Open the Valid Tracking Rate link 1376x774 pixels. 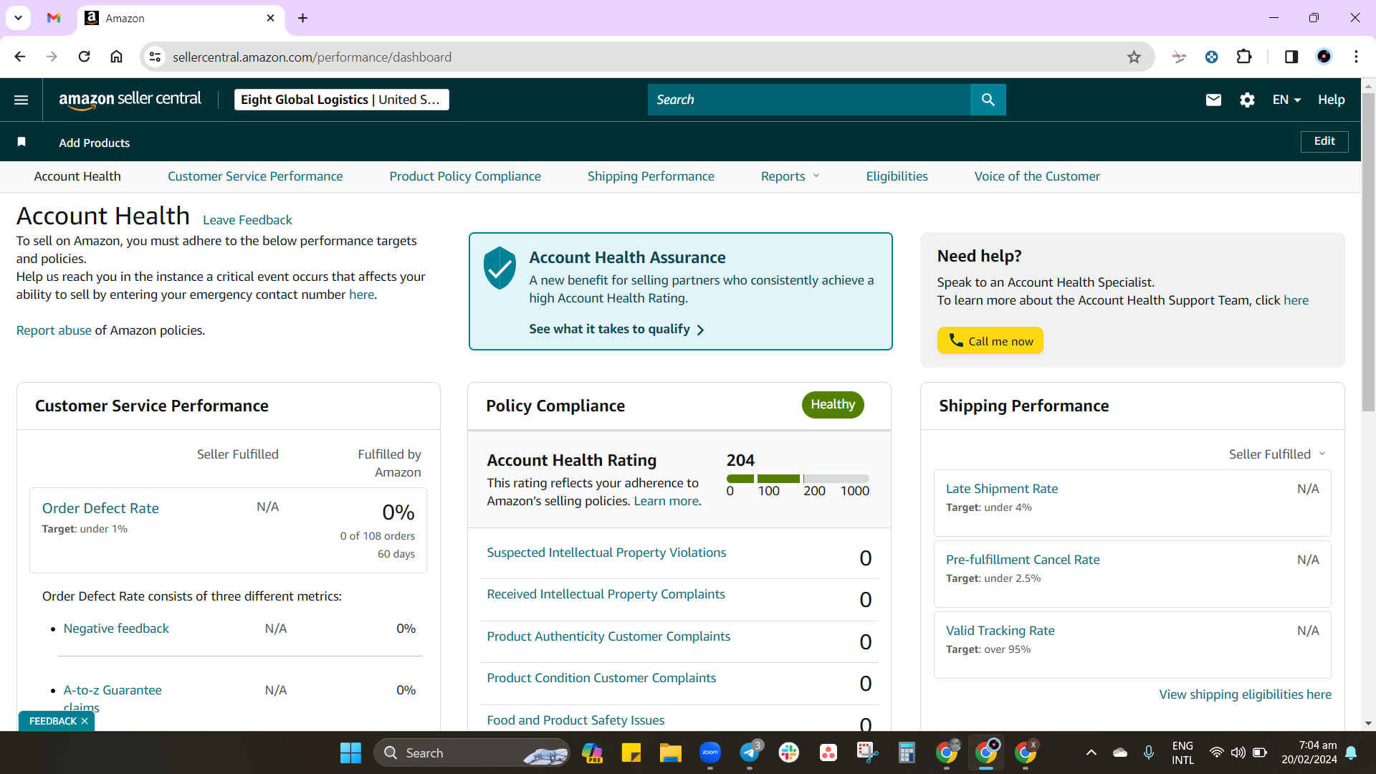pyautogui.click(x=1000, y=631)
